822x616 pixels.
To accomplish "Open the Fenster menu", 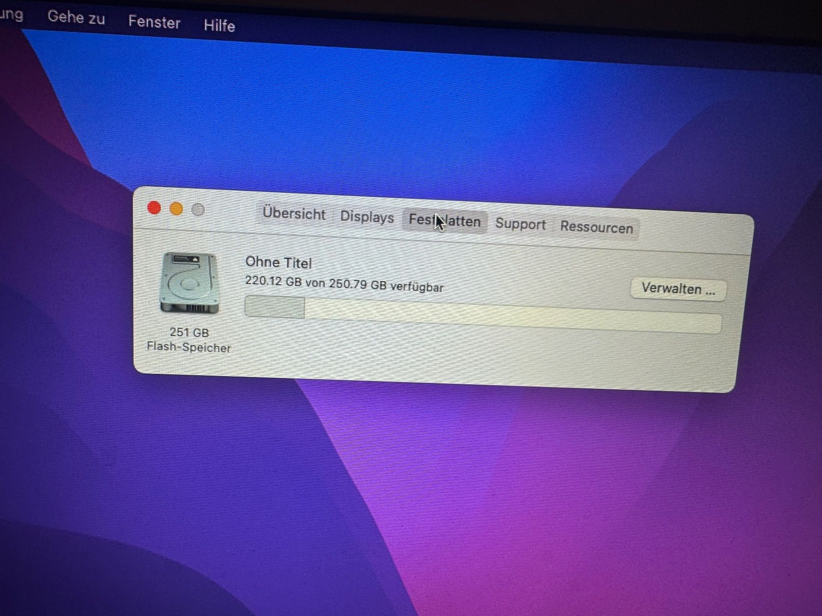I will coord(154,22).
